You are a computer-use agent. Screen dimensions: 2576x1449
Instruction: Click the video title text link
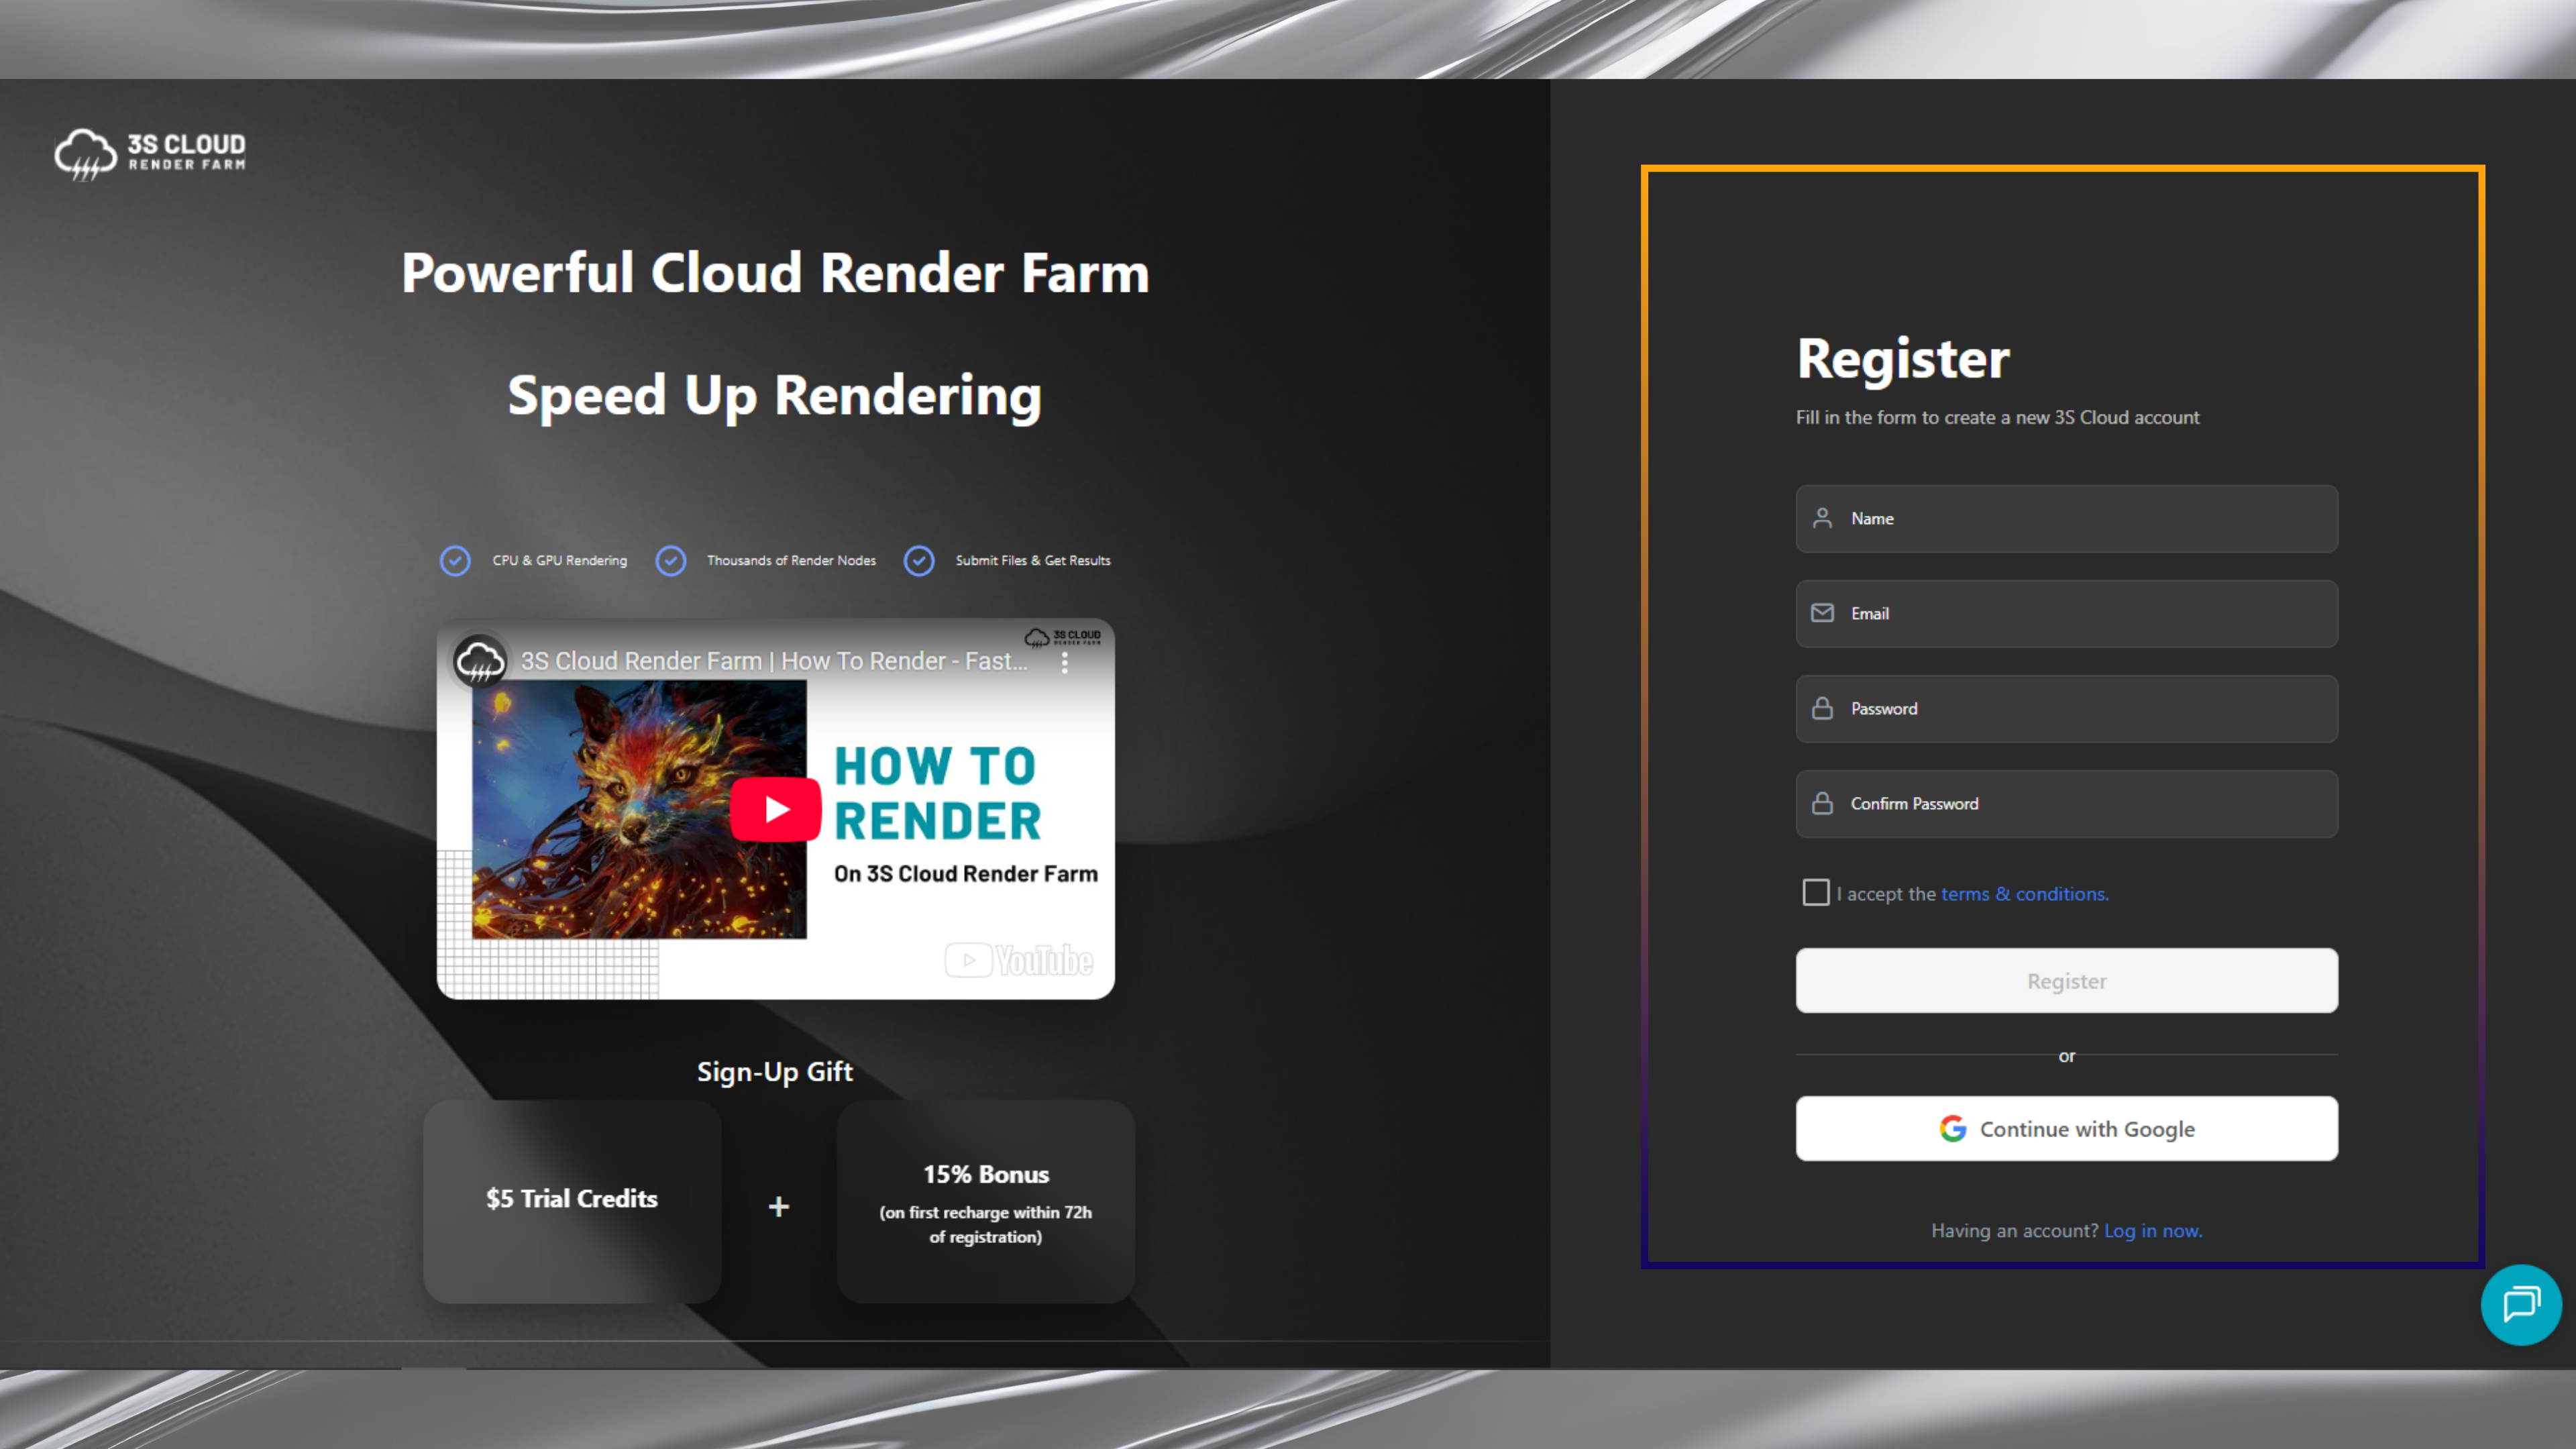[774, 661]
